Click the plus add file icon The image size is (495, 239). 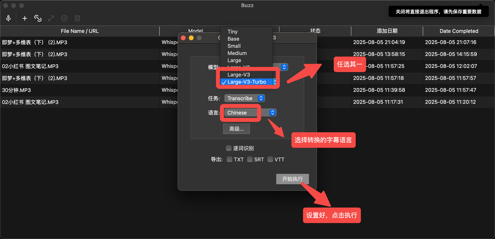point(25,18)
